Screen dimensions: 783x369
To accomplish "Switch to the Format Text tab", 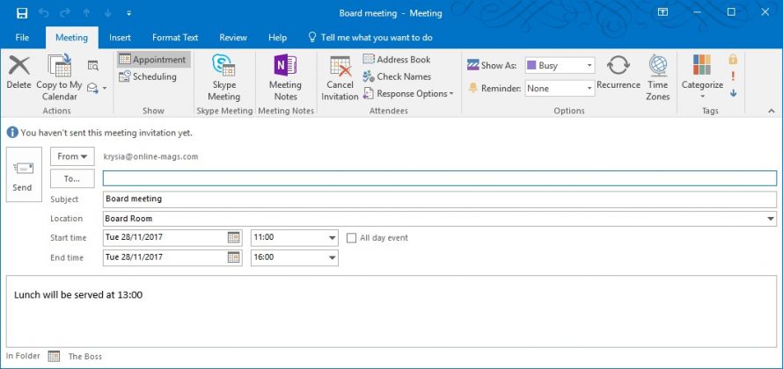I will tap(175, 38).
